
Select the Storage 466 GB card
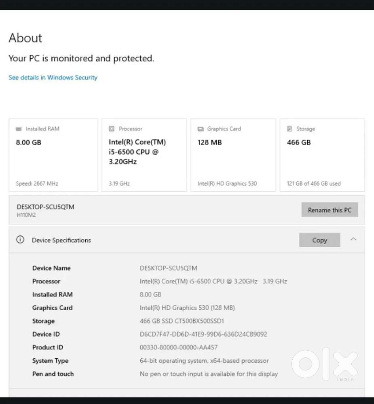pos(322,155)
